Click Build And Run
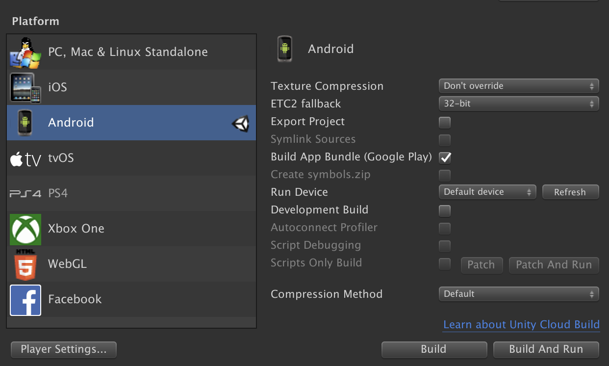Screen dimensions: 609x366 pyautogui.click(x=546, y=349)
